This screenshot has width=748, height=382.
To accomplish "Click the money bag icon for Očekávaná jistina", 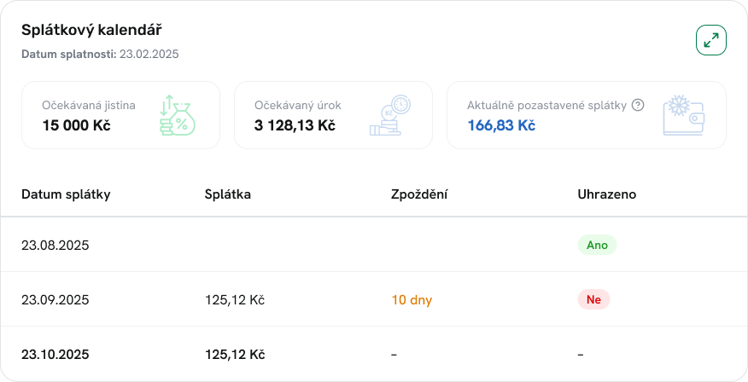I will [178, 116].
